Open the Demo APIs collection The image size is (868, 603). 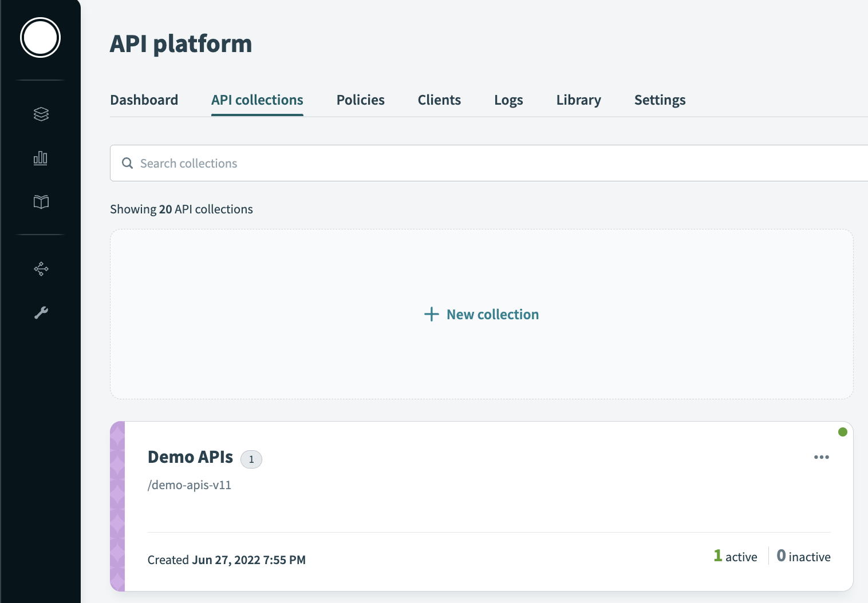[x=190, y=457]
